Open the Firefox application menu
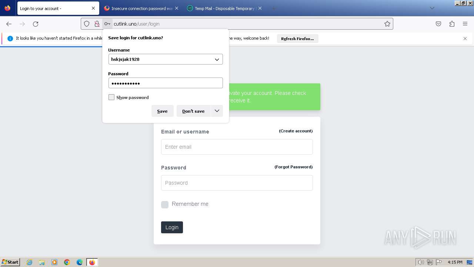The image size is (474, 267). [x=465, y=24]
